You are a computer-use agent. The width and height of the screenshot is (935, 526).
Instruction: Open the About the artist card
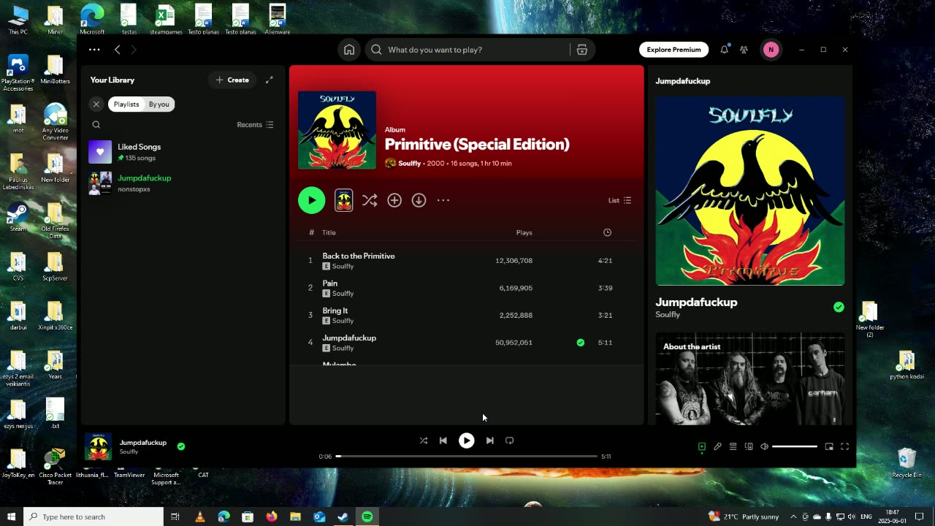[x=750, y=378]
